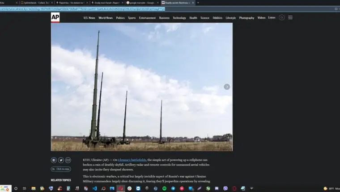Toggle the browser sidebar panel icon

tap(336, 9)
